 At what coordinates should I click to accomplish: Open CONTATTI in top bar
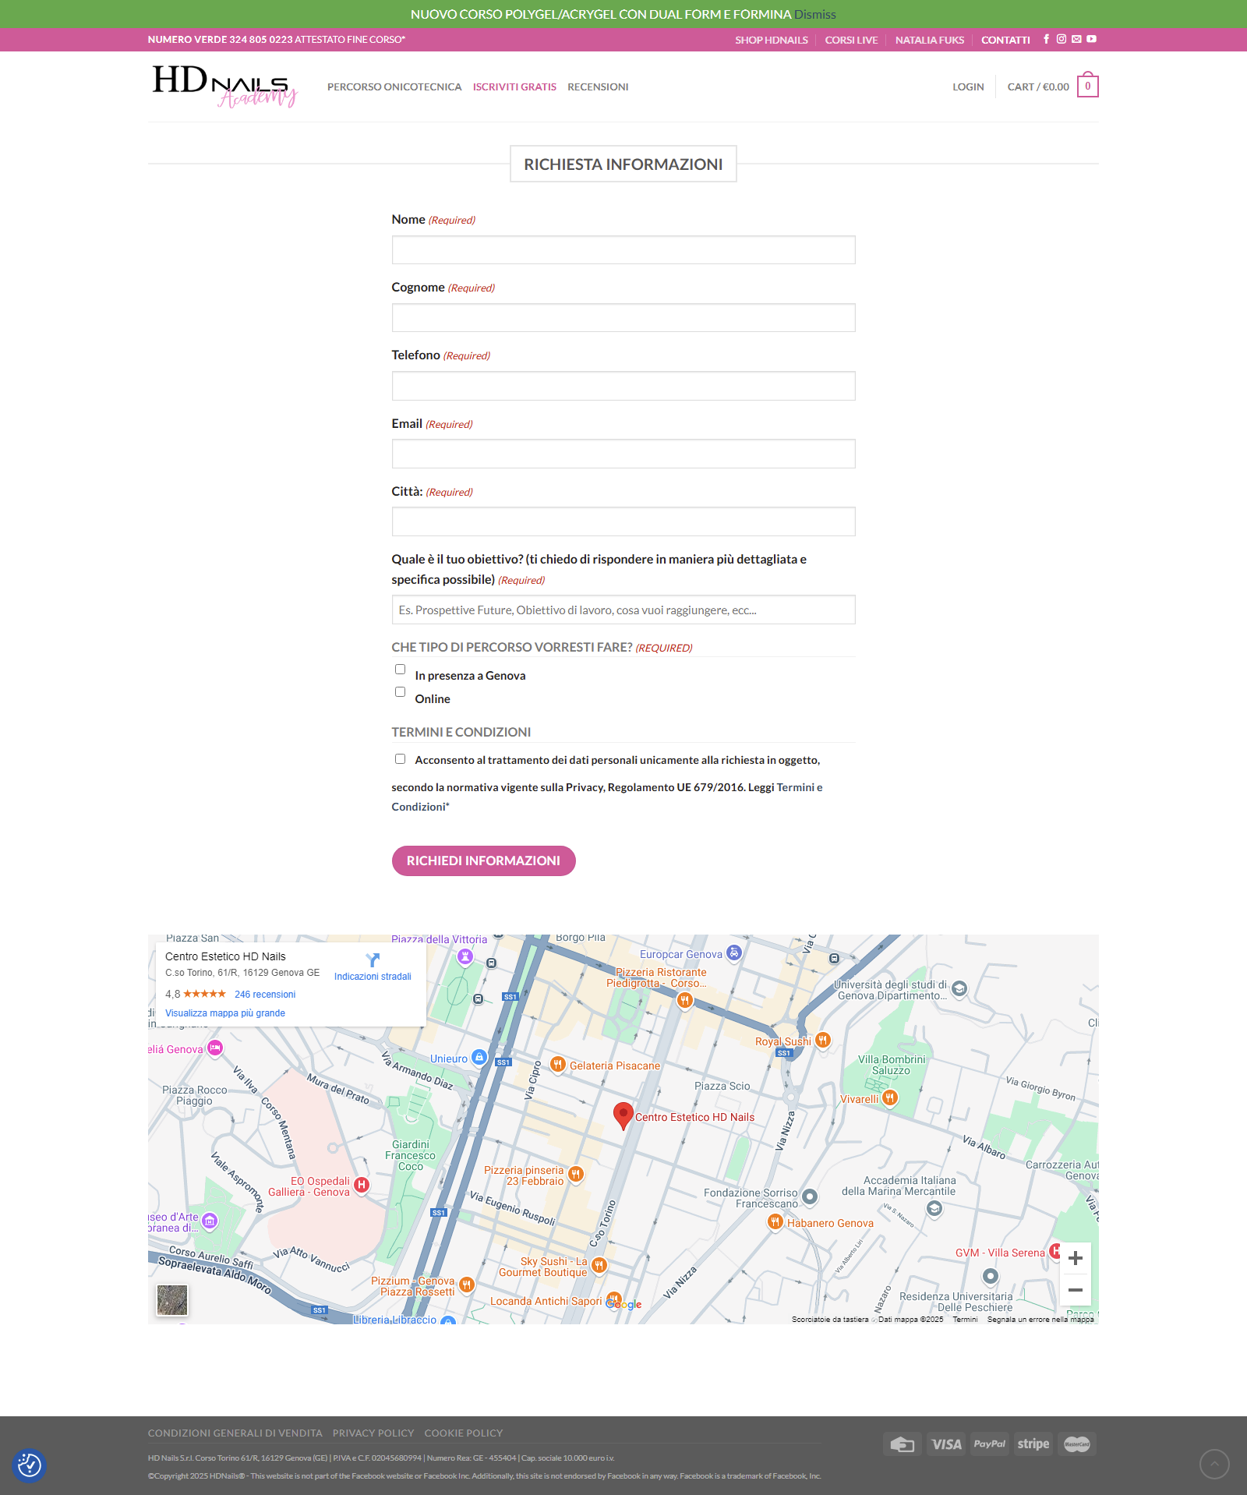(x=1005, y=40)
